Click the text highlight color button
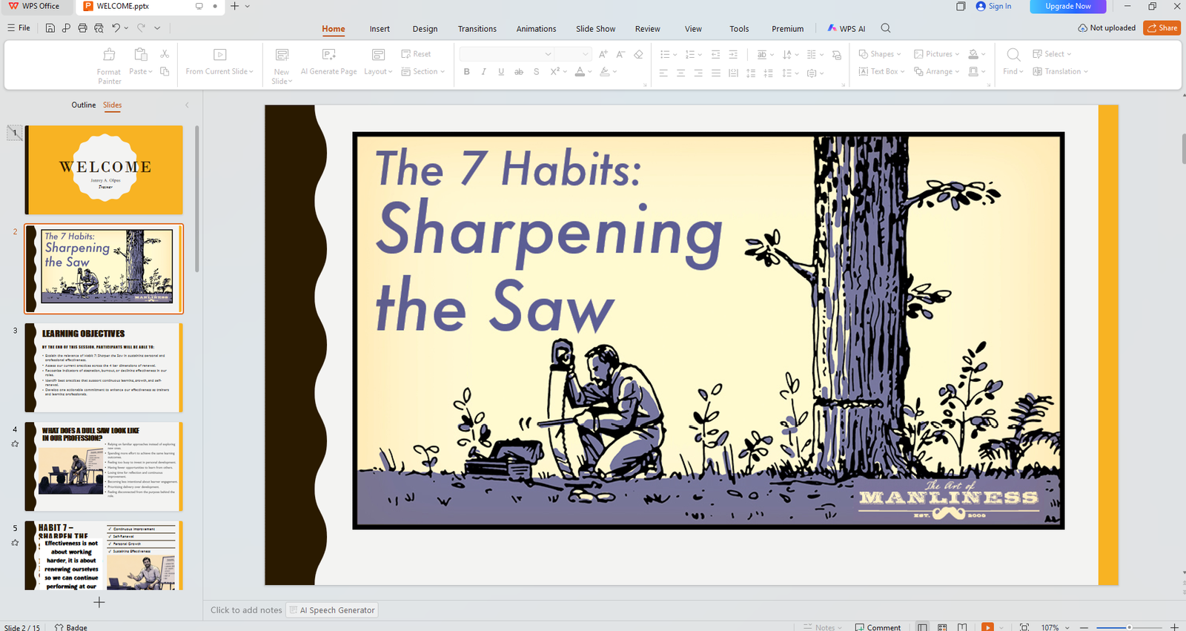The width and height of the screenshot is (1186, 631). (605, 72)
